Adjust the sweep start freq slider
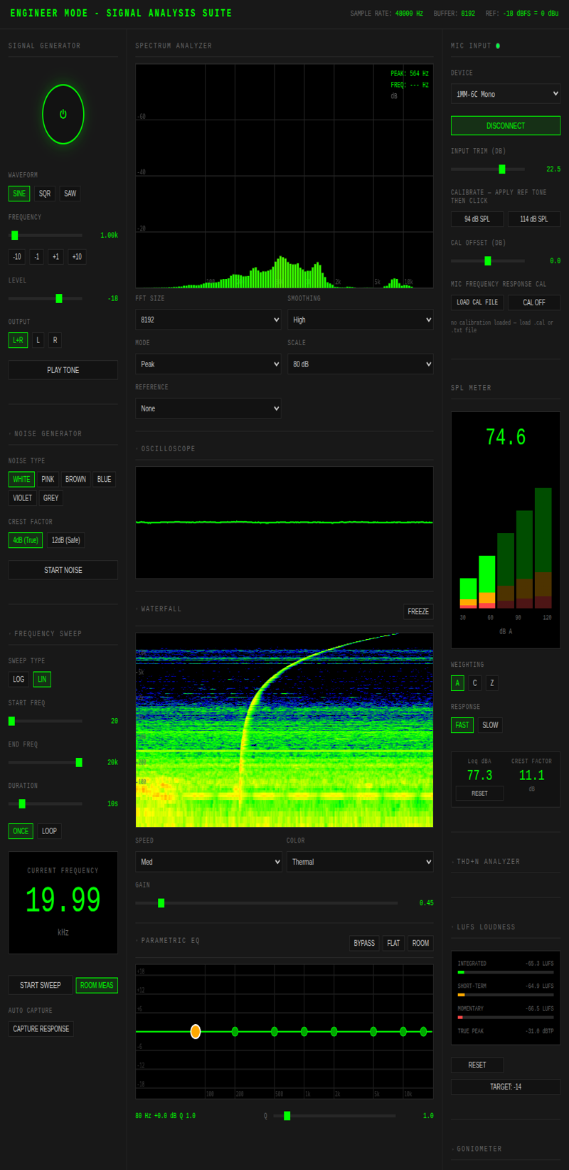Viewport: 569px width, 1170px height. click(46, 721)
